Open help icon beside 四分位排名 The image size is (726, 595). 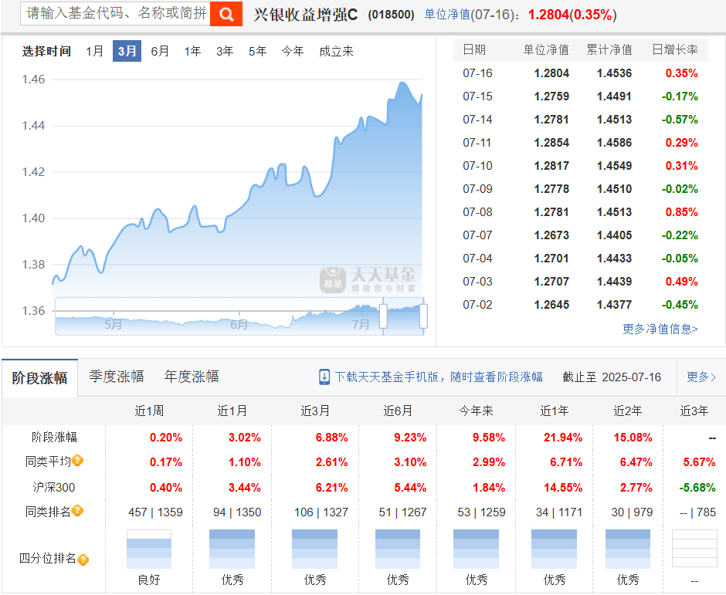(83, 560)
